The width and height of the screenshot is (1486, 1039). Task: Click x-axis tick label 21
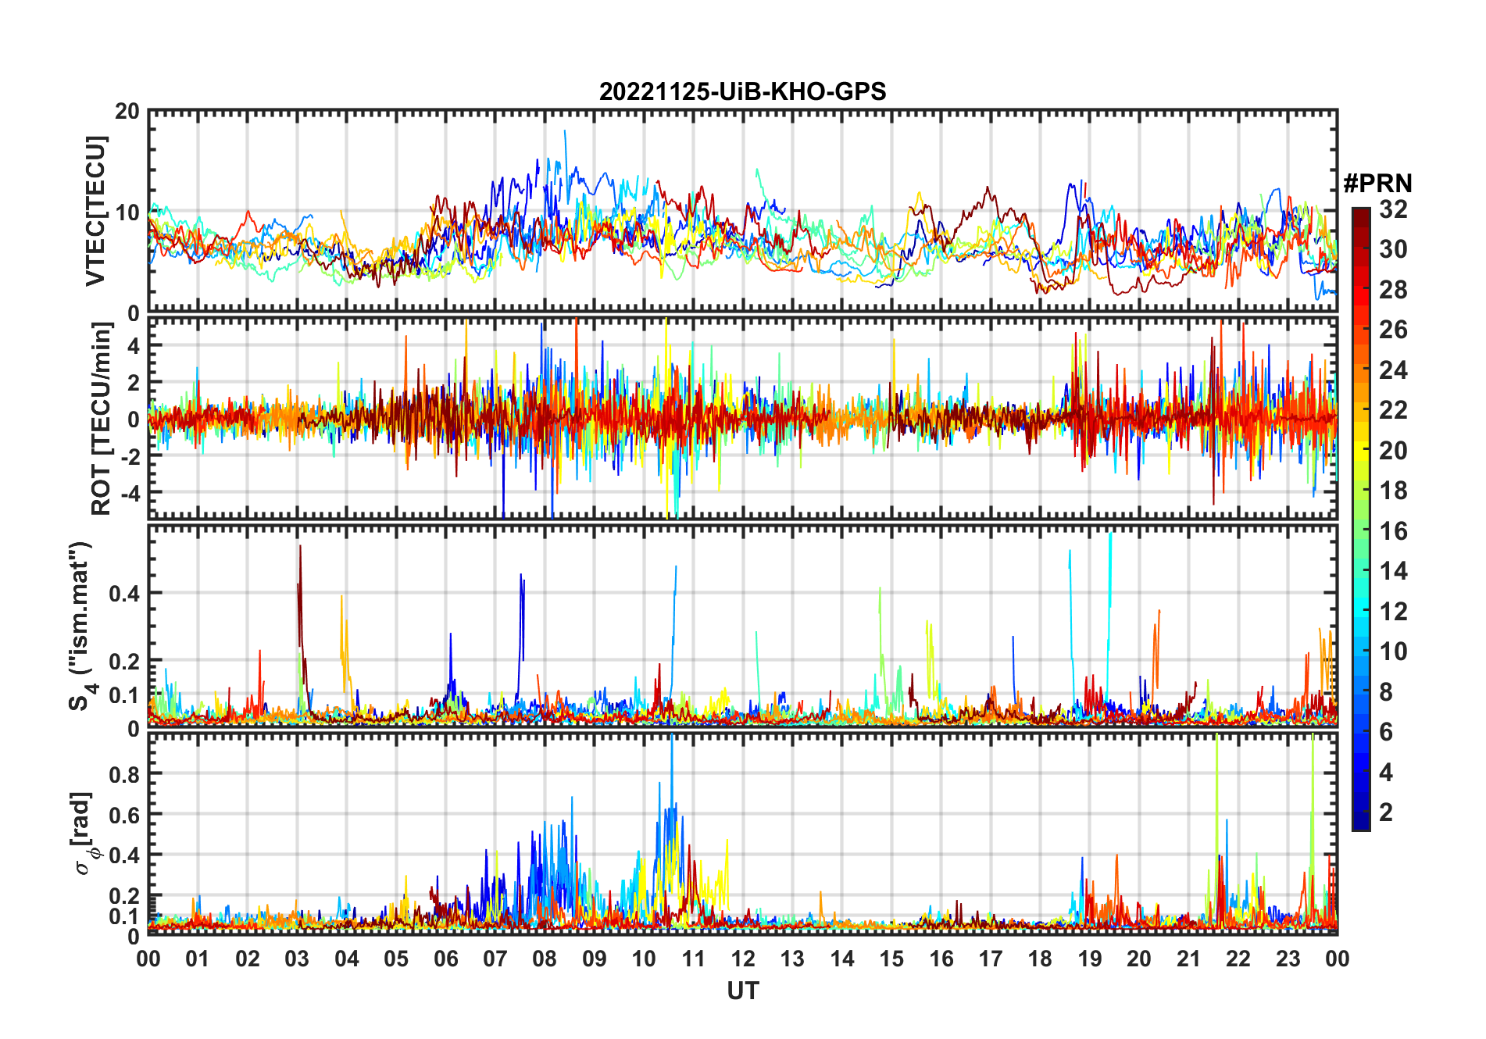pyautogui.click(x=1188, y=959)
